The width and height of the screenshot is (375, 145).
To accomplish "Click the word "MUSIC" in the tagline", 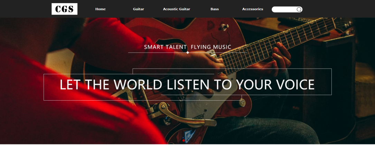I will [x=222, y=47].
